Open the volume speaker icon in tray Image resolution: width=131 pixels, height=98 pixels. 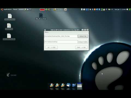coord(106,10)
